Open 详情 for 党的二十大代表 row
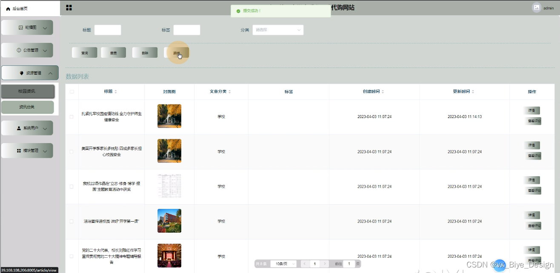560x273 pixels. (x=531, y=250)
